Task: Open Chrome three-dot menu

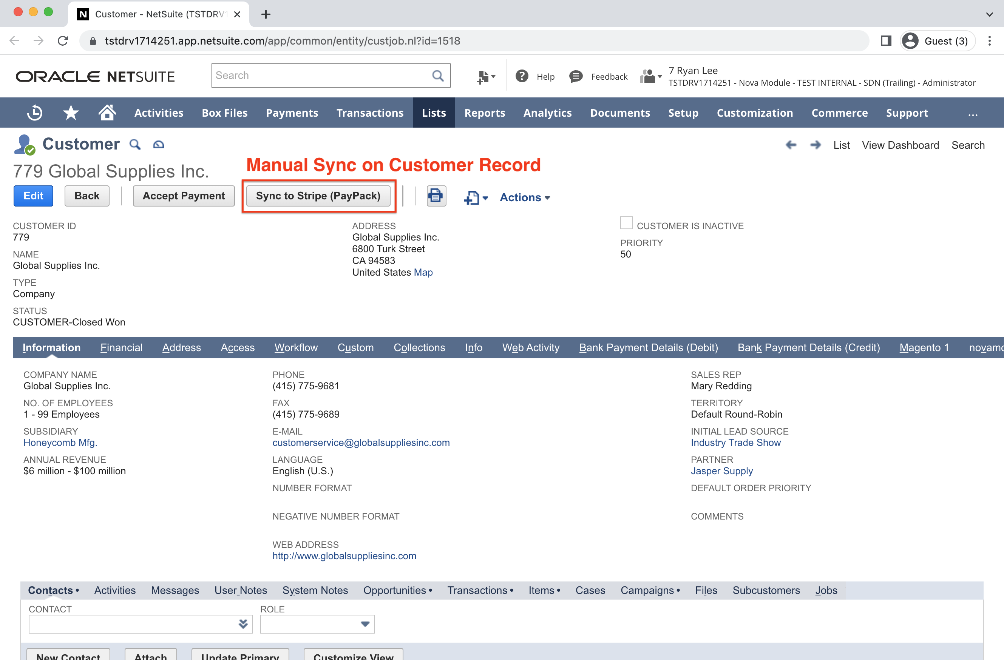Action: point(989,41)
